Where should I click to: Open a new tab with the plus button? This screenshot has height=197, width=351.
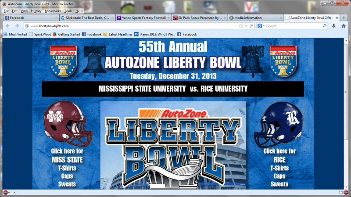[344, 18]
